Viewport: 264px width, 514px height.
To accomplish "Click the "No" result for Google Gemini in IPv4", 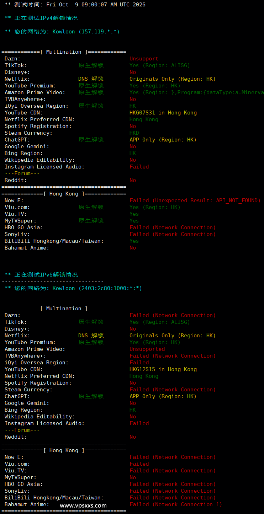I will pyautogui.click(x=133, y=146).
